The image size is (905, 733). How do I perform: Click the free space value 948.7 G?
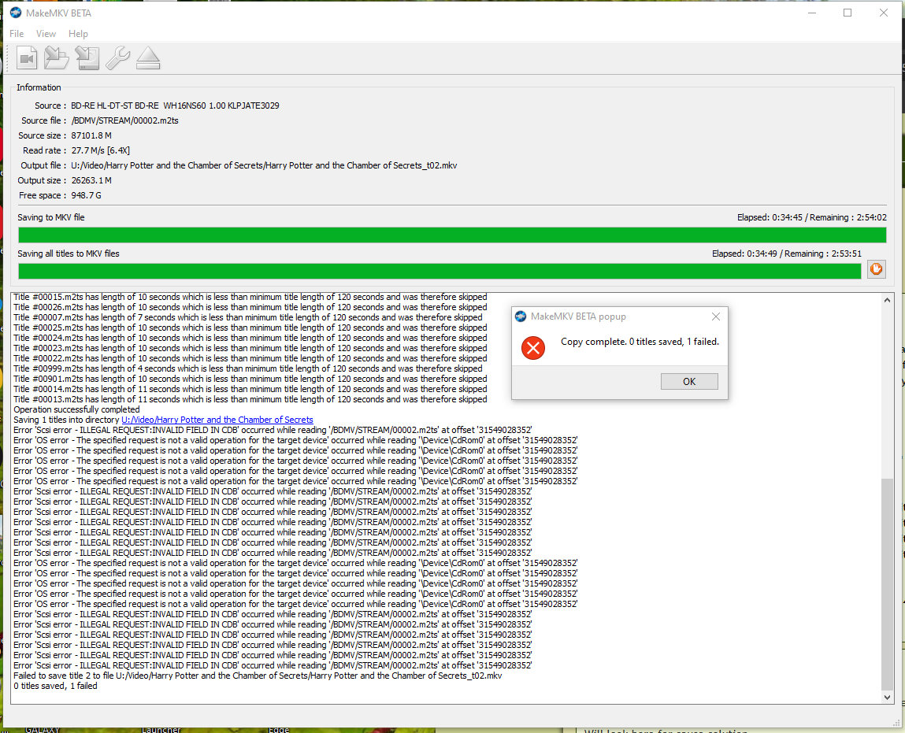tap(86, 195)
